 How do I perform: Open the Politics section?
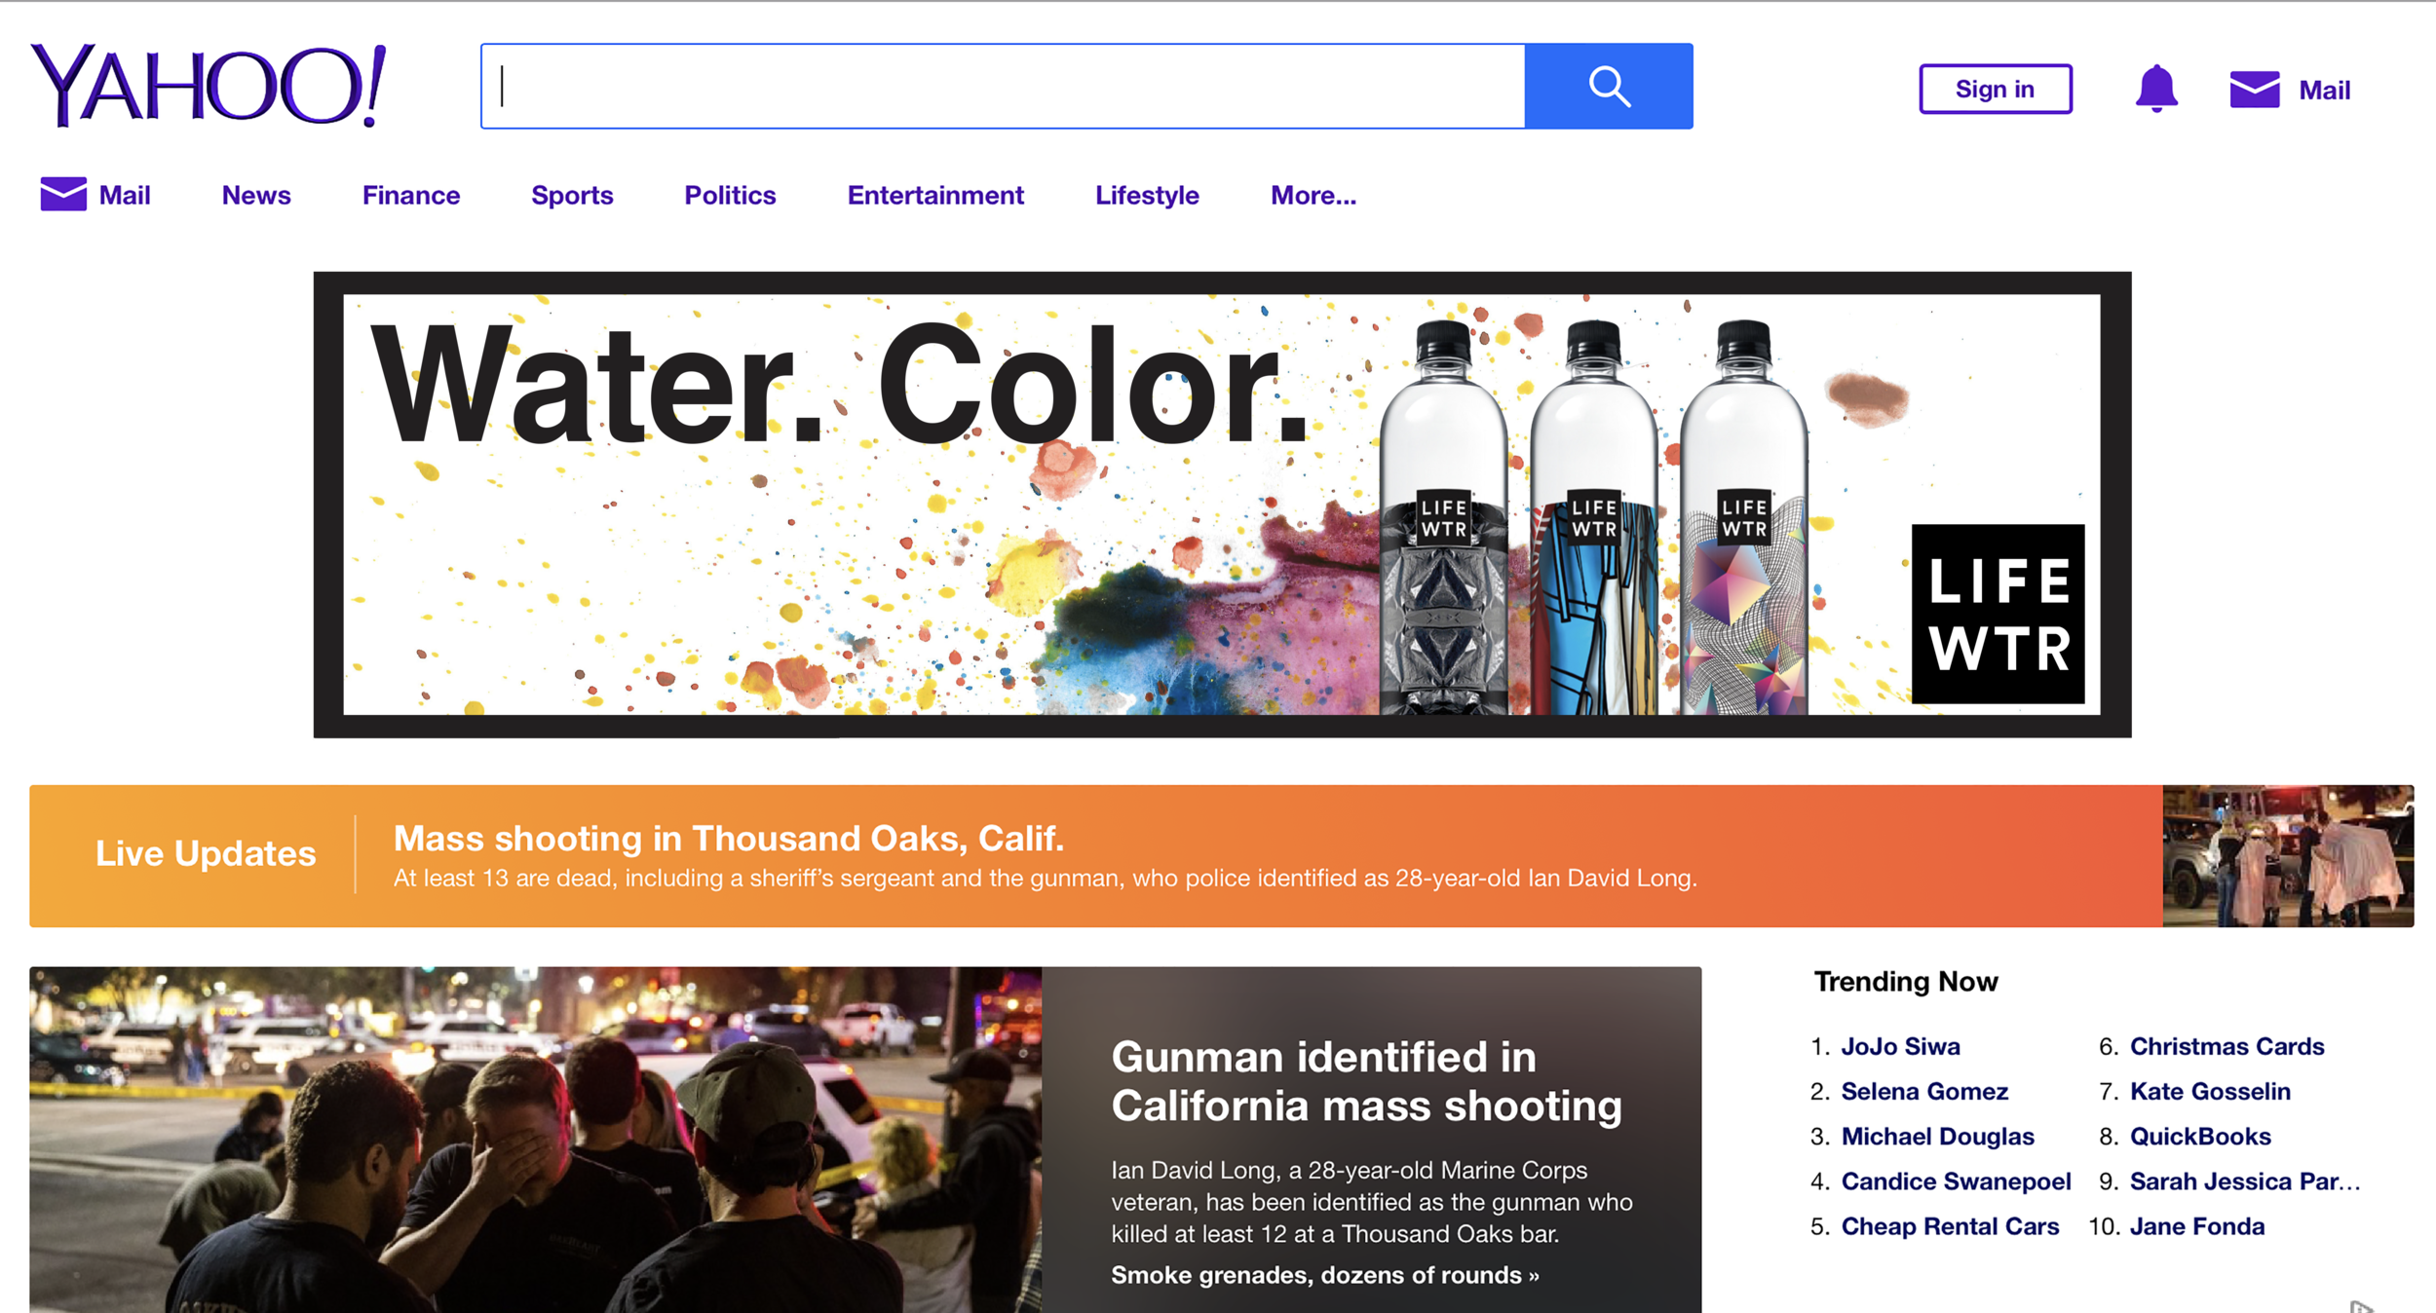729,195
